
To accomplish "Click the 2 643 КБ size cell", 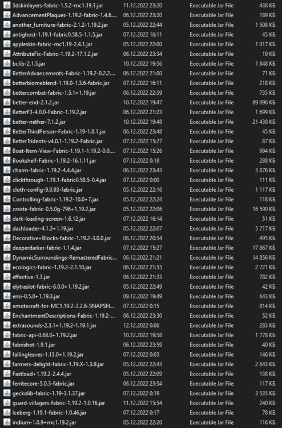I will [x=265, y=364].
